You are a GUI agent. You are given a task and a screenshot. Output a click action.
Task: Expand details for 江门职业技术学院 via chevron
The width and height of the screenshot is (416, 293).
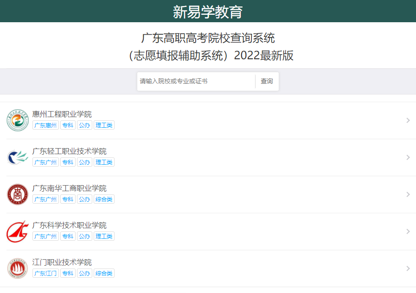(408, 268)
